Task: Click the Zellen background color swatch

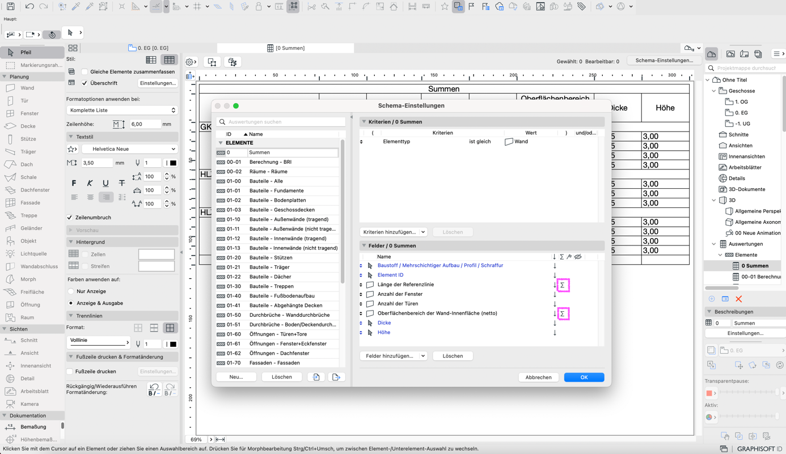Action: pyautogui.click(x=157, y=254)
